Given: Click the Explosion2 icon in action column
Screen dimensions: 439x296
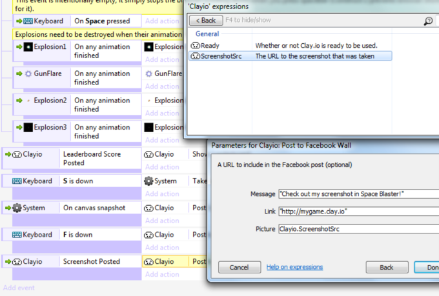Looking at the screenshot, I should pyautogui.click(x=149, y=101).
